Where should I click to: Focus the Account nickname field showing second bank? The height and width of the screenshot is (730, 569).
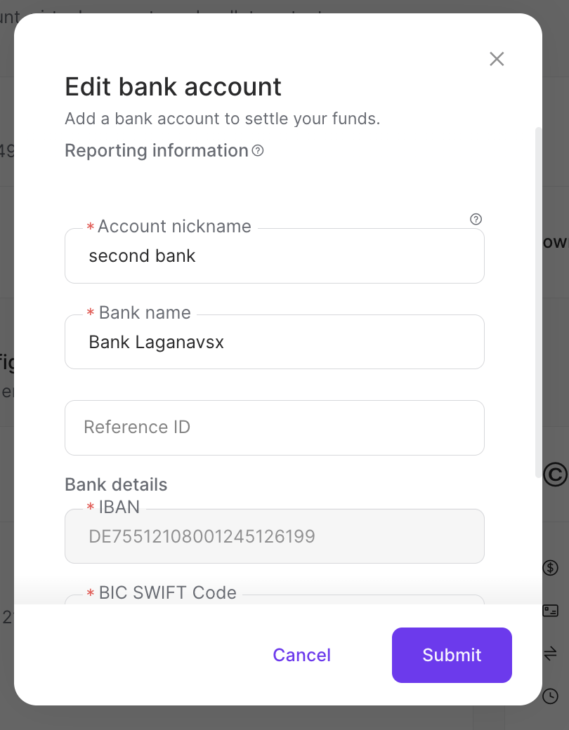pyautogui.click(x=274, y=255)
